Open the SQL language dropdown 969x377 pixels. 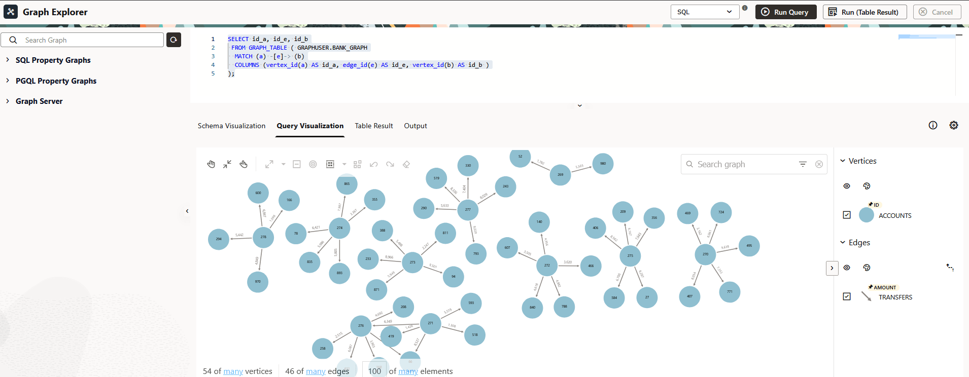tap(705, 12)
